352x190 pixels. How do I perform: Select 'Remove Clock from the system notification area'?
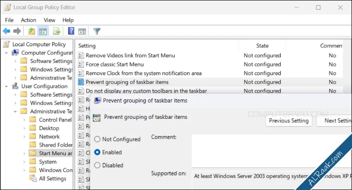click(144, 73)
